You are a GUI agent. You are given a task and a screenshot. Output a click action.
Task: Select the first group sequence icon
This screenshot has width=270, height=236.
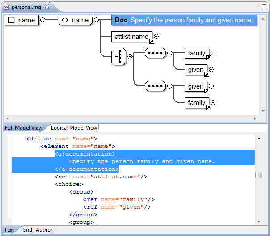155,53
